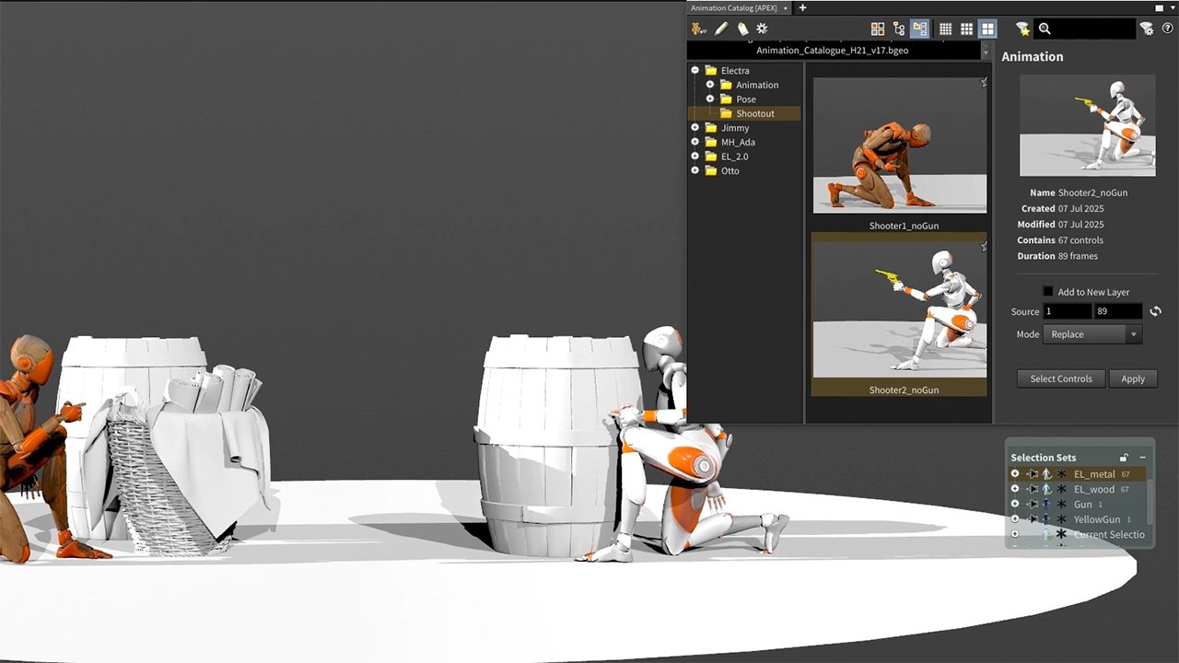Click the Select Controls button
The width and height of the screenshot is (1179, 663).
pyautogui.click(x=1060, y=378)
